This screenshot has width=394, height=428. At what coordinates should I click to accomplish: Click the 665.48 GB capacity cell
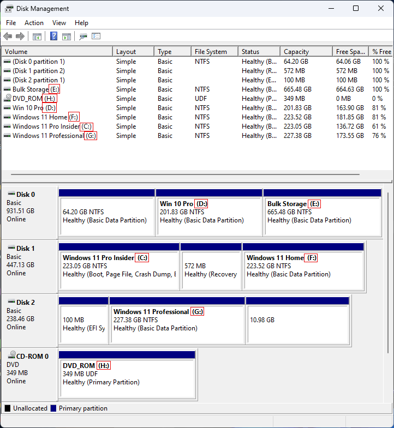point(297,89)
